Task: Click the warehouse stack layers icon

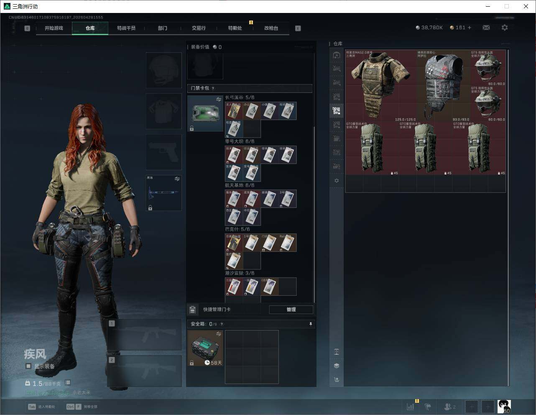Action: coord(337,366)
